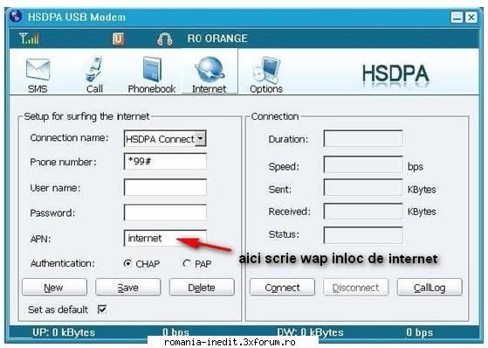Click the DW: 0 kBytes status text
The height and width of the screenshot is (348, 488).
coord(310,332)
